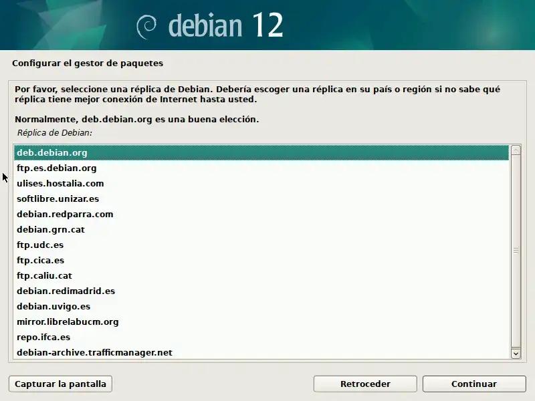Click the scrollbar up arrow

click(516, 150)
